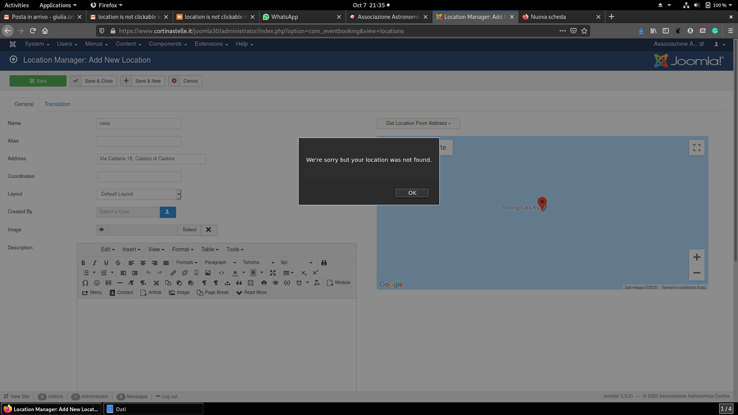Viewport: 738px width, 415px height.
Task: Toggle bold formatting in the editor
Action: coord(83,263)
